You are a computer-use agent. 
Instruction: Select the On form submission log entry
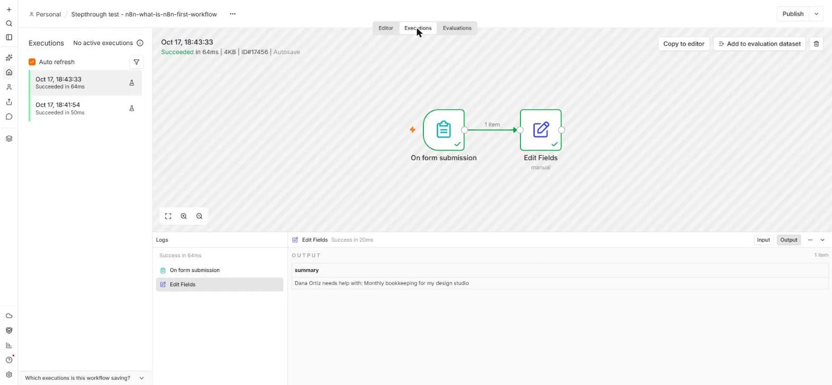(220, 270)
